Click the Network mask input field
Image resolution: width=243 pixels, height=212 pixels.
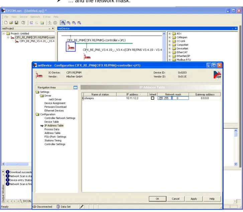coord(173,98)
